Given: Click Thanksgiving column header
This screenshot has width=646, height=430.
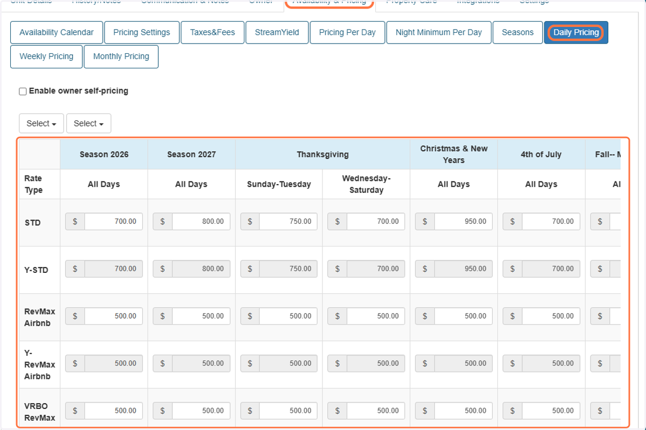Looking at the screenshot, I should (x=323, y=154).
